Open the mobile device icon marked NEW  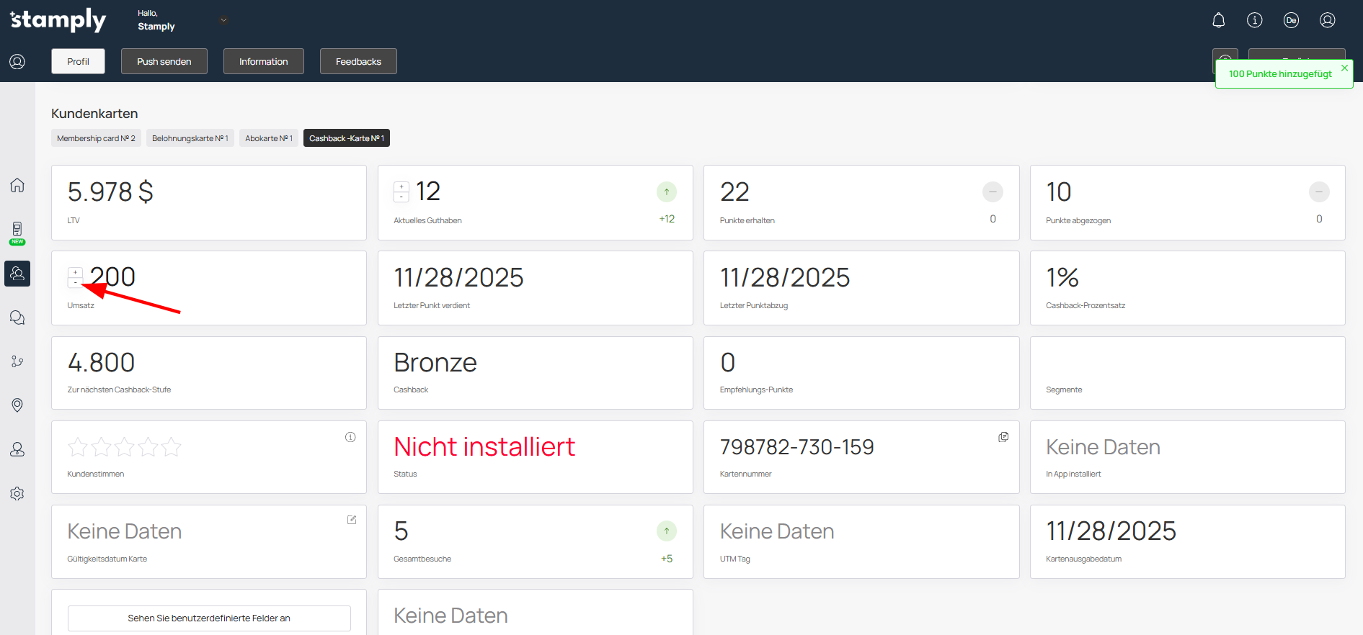pos(17,230)
